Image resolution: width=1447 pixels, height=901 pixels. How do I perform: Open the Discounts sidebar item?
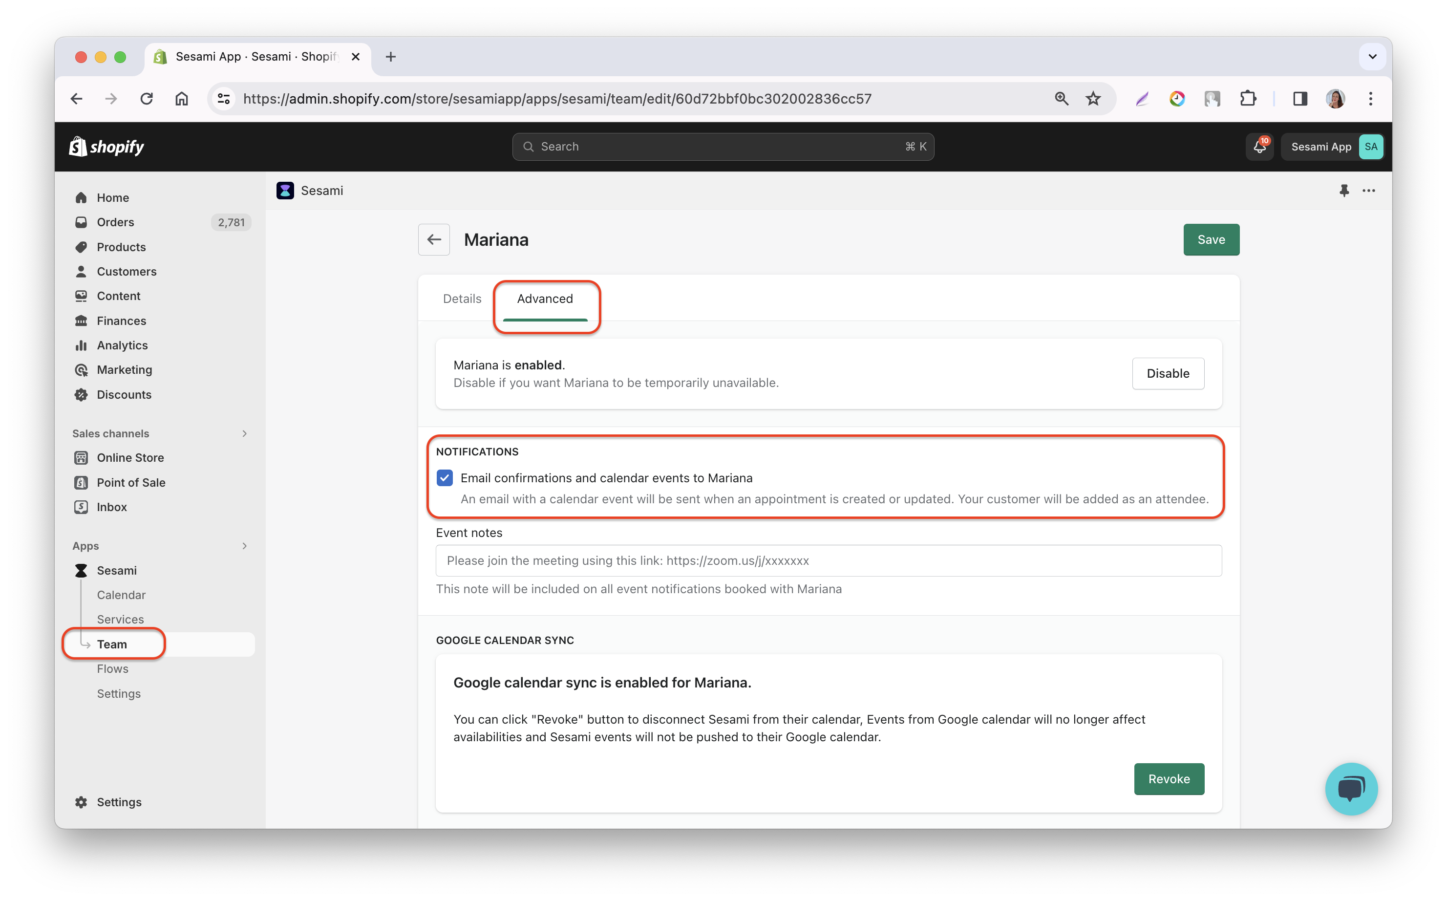click(124, 394)
